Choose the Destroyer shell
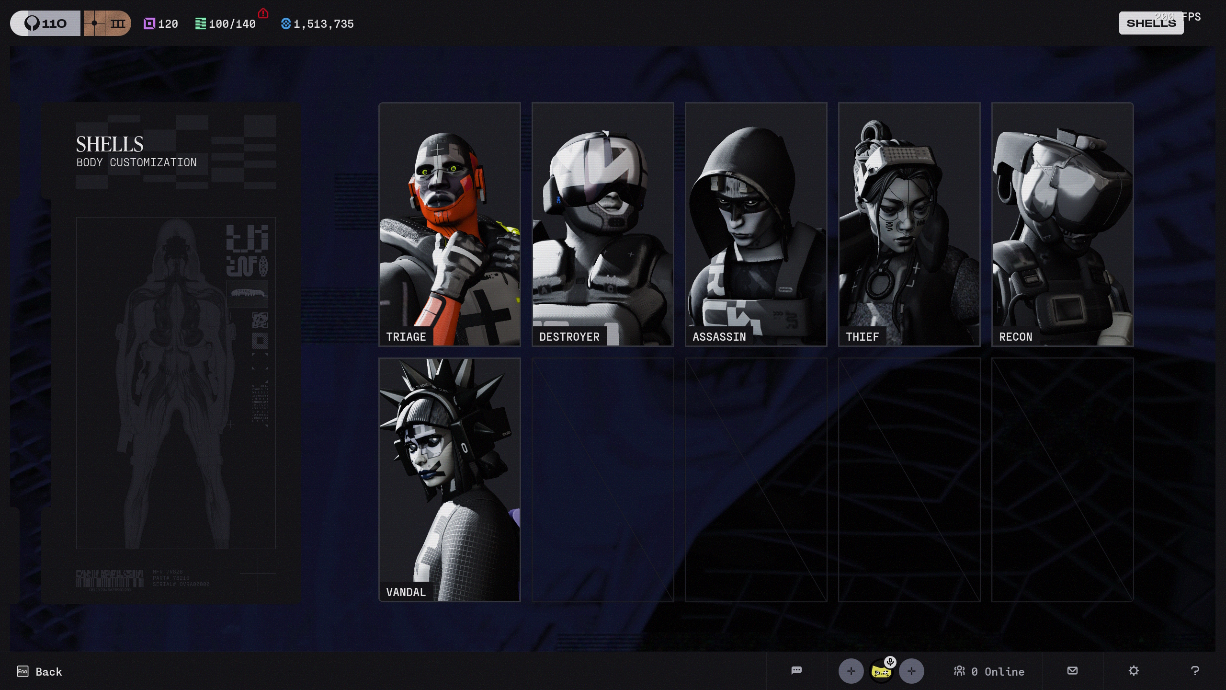 (602, 224)
